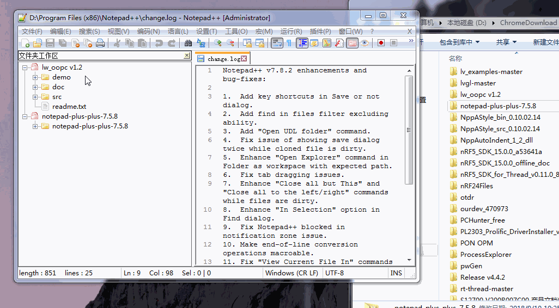Save the file using the Save icon
559x308 pixels.
pyautogui.click(x=50, y=43)
